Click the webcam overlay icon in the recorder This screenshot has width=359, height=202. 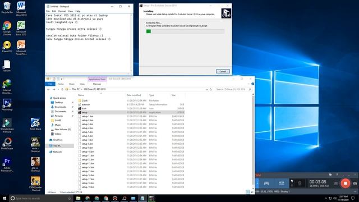tap(299, 183)
